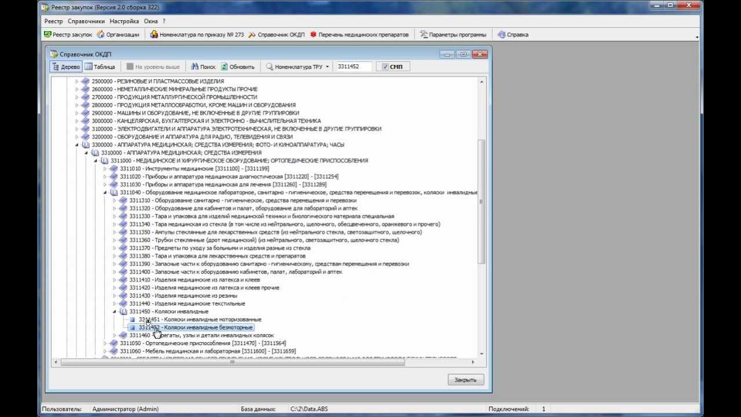
Task: Select row 3311390 Запасные части к оборудованию
Action: 269,264
